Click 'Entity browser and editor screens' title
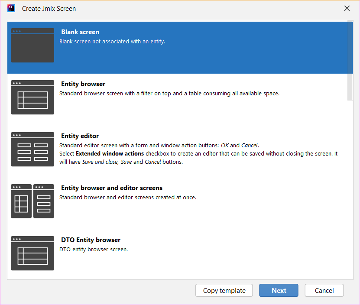Screen dimensions: 360x305 point(112,188)
